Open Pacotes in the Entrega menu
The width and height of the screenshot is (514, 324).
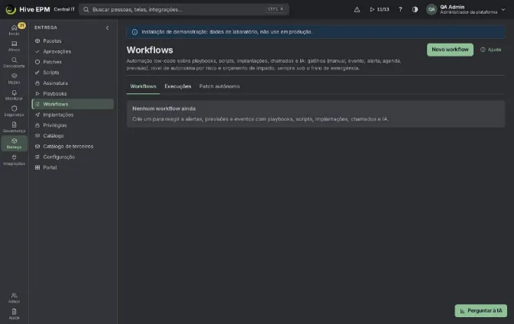(73, 41)
